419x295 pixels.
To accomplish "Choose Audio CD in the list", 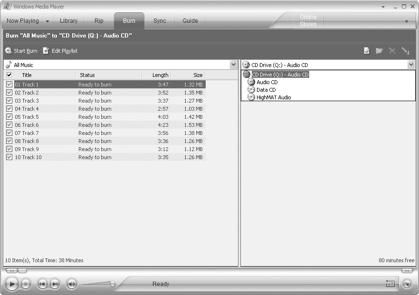I will point(267,82).
